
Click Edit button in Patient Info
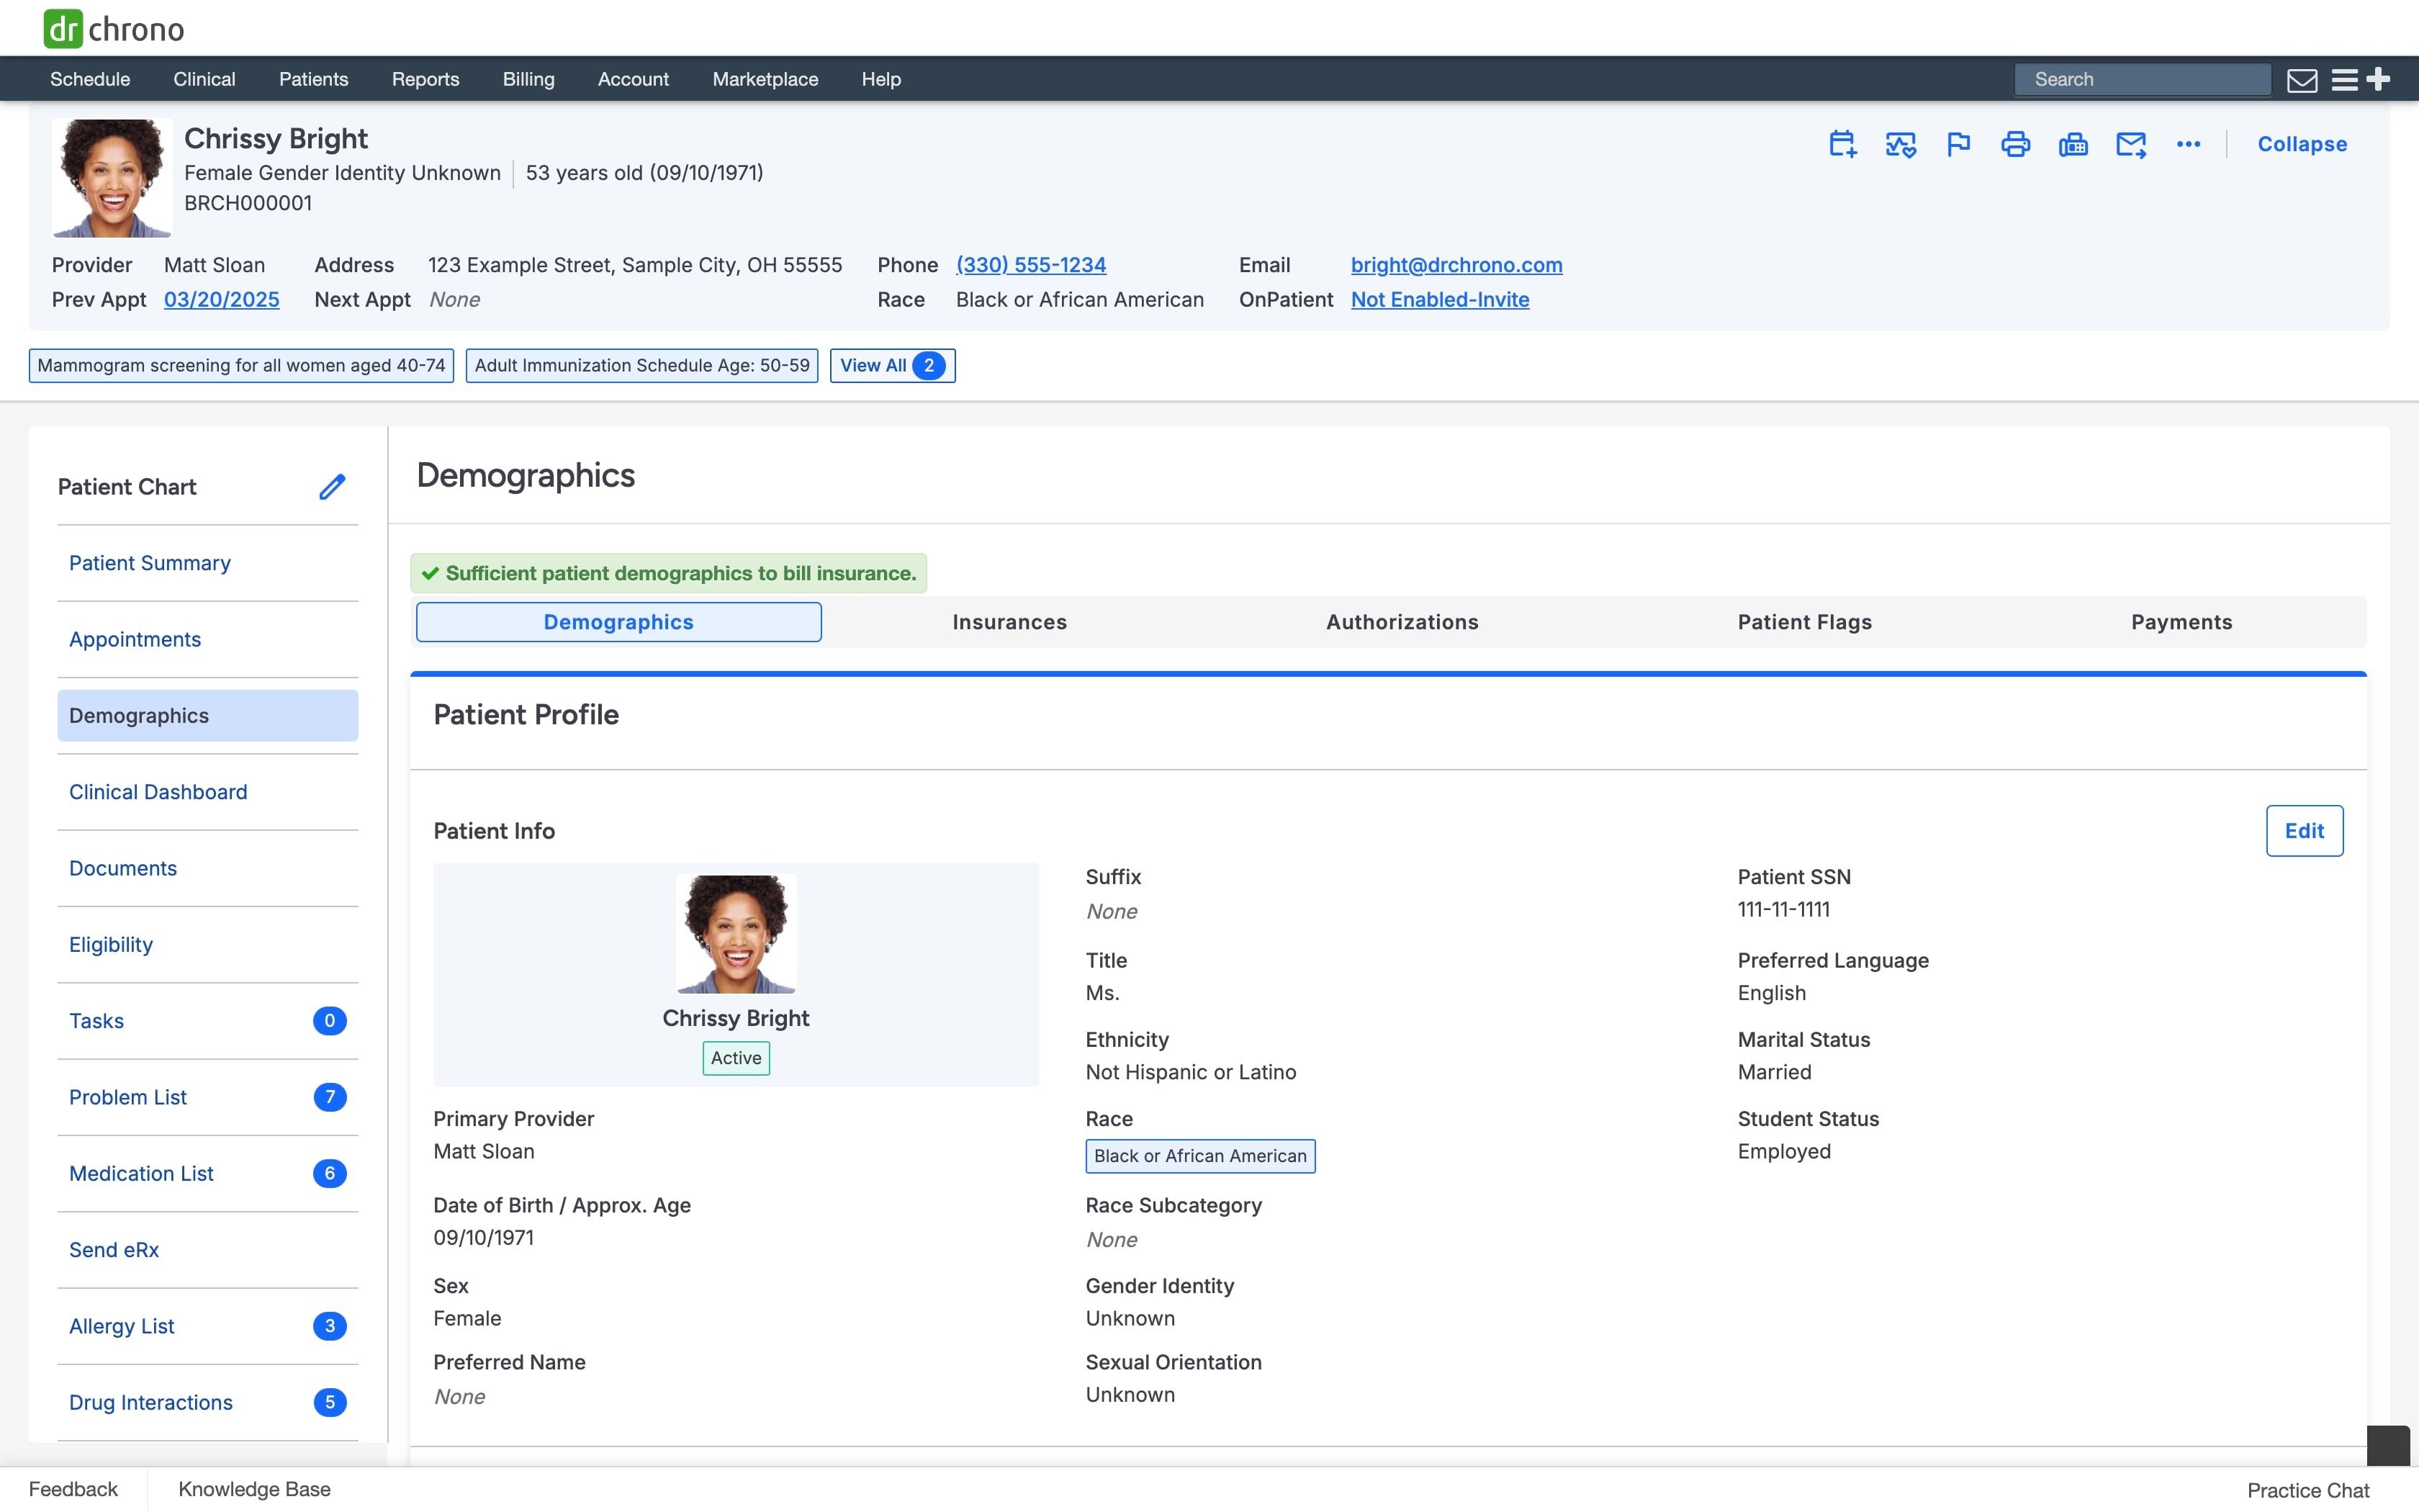(x=2304, y=831)
